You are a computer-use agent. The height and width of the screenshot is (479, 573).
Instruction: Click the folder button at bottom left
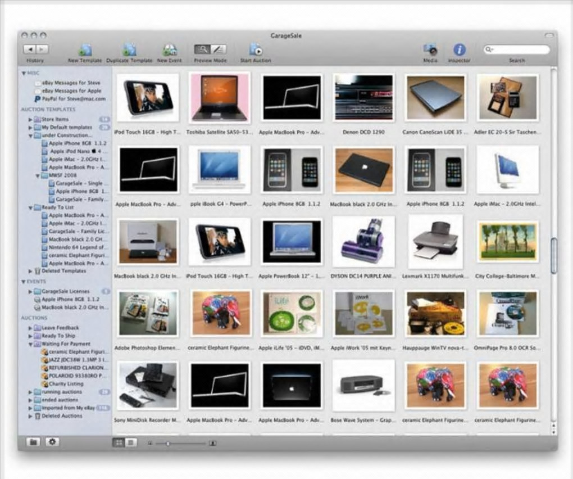pyautogui.click(x=33, y=442)
